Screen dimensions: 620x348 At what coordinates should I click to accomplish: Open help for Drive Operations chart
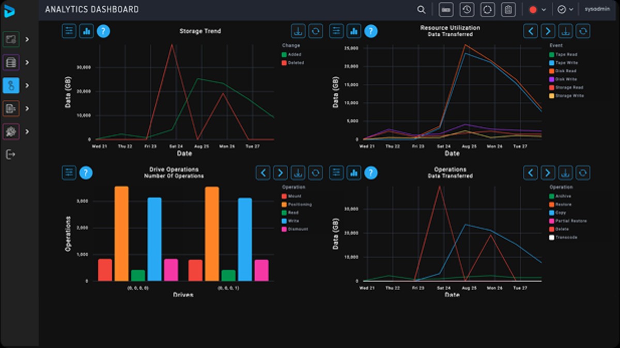tap(86, 173)
